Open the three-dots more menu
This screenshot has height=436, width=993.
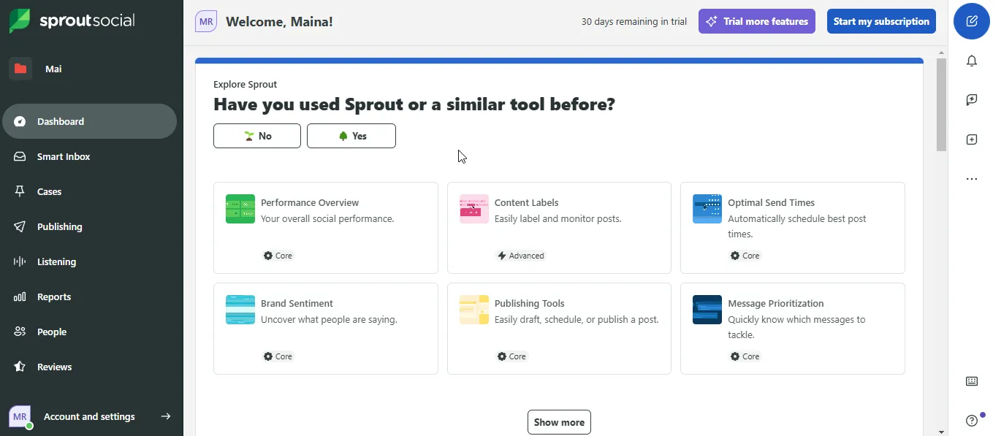(x=972, y=179)
